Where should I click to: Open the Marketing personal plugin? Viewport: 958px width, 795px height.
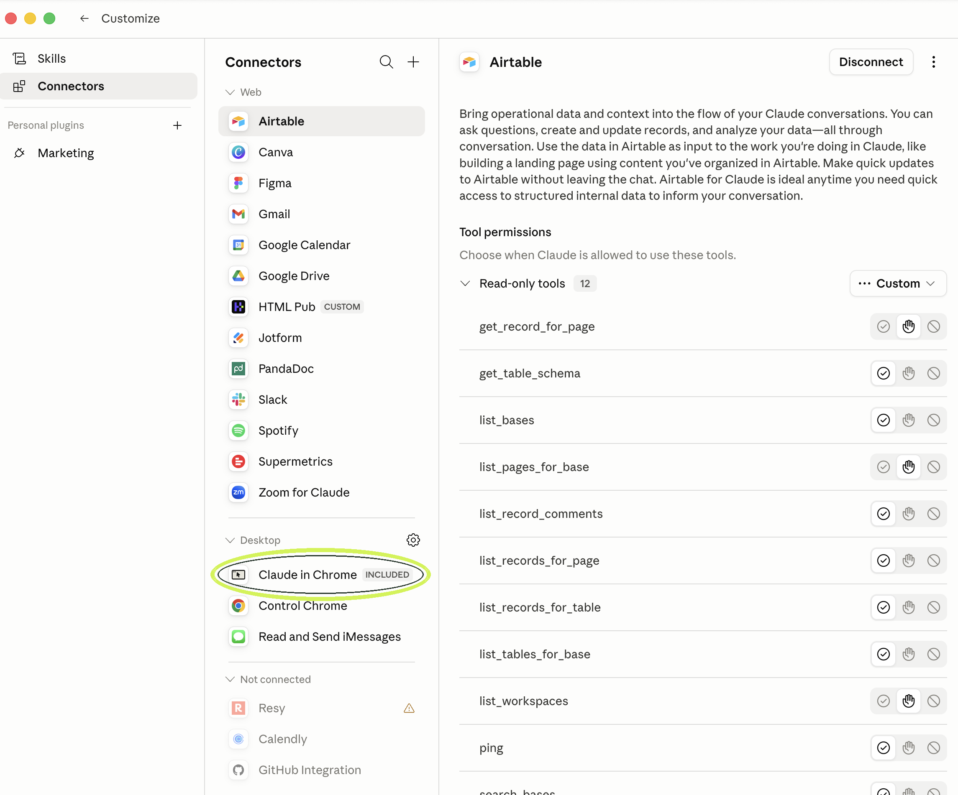[x=99, y=153]
